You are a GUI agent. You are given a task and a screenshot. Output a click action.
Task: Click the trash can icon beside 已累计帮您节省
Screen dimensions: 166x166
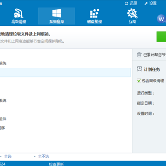click(x=139, y=54)
